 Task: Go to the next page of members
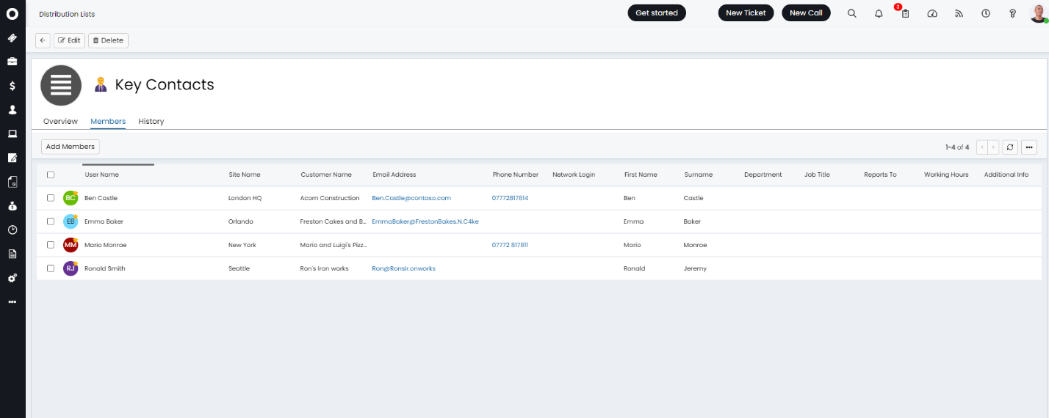click(x=993, y=147)
